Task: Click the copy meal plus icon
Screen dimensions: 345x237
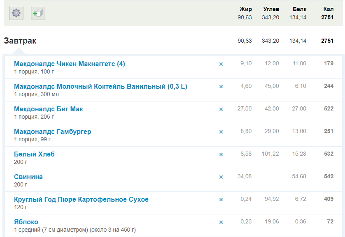Action: [x=38, y=13]
